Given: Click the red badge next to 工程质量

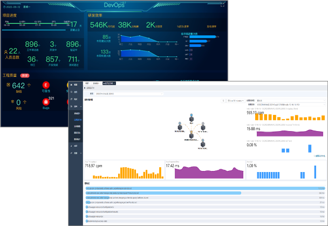Looking at the screenshot, I should coord(24,76).
